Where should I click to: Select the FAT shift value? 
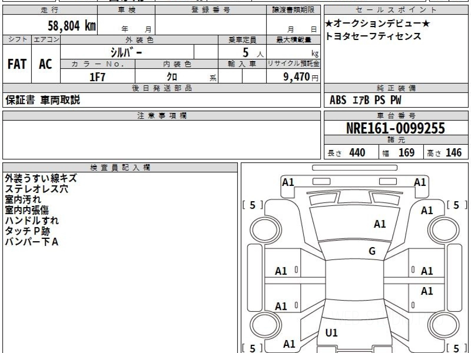[x=17, y=64]
